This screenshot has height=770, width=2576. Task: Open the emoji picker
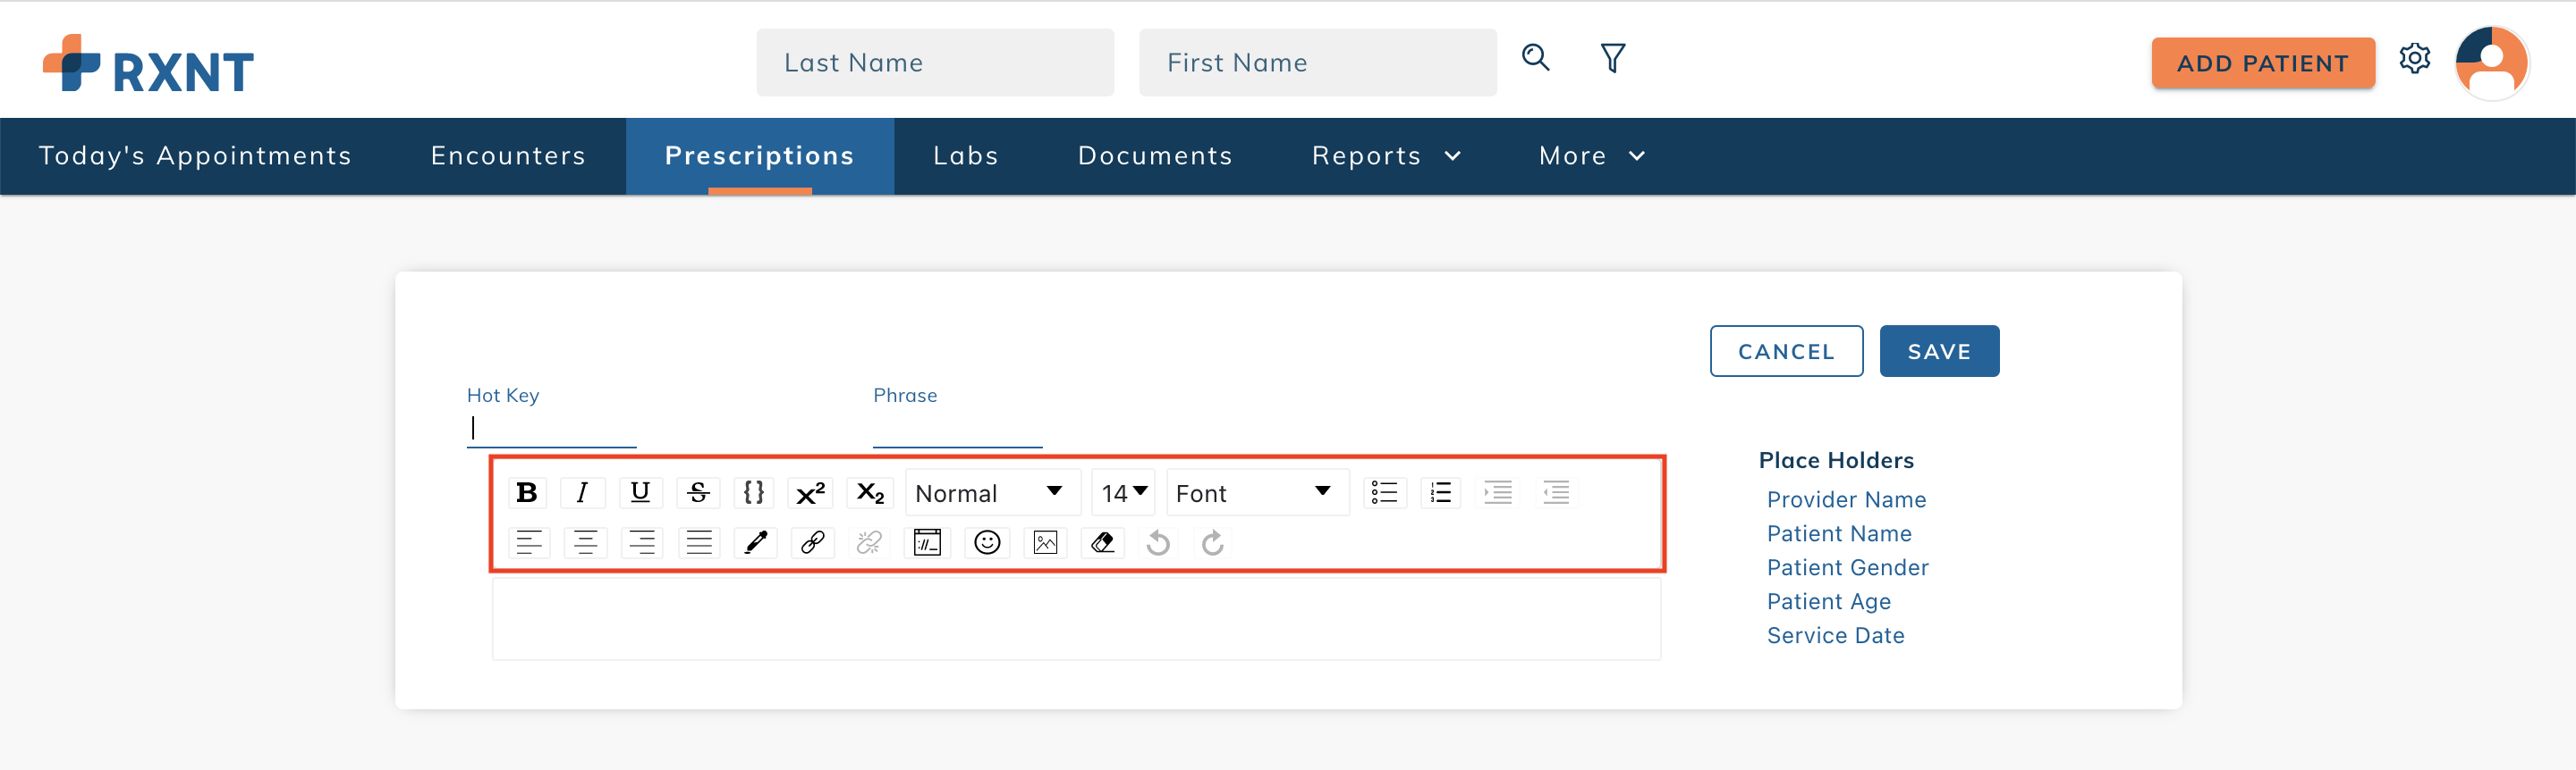(987, 542)
